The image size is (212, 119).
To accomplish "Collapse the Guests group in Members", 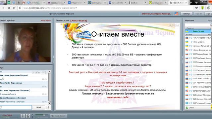I will [186, 35].
